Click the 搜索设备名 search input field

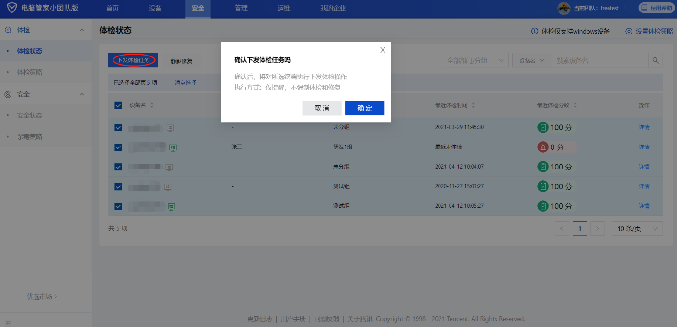[x=599, y=60]
